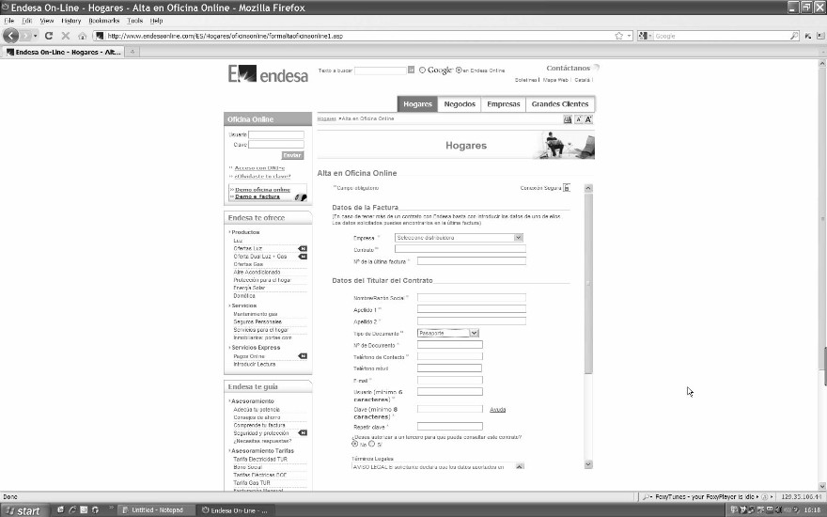Click the new badge beside Ofertas Luz
Image resolution: width=827 pixels, height=517 pixels.
coord(303,248)
